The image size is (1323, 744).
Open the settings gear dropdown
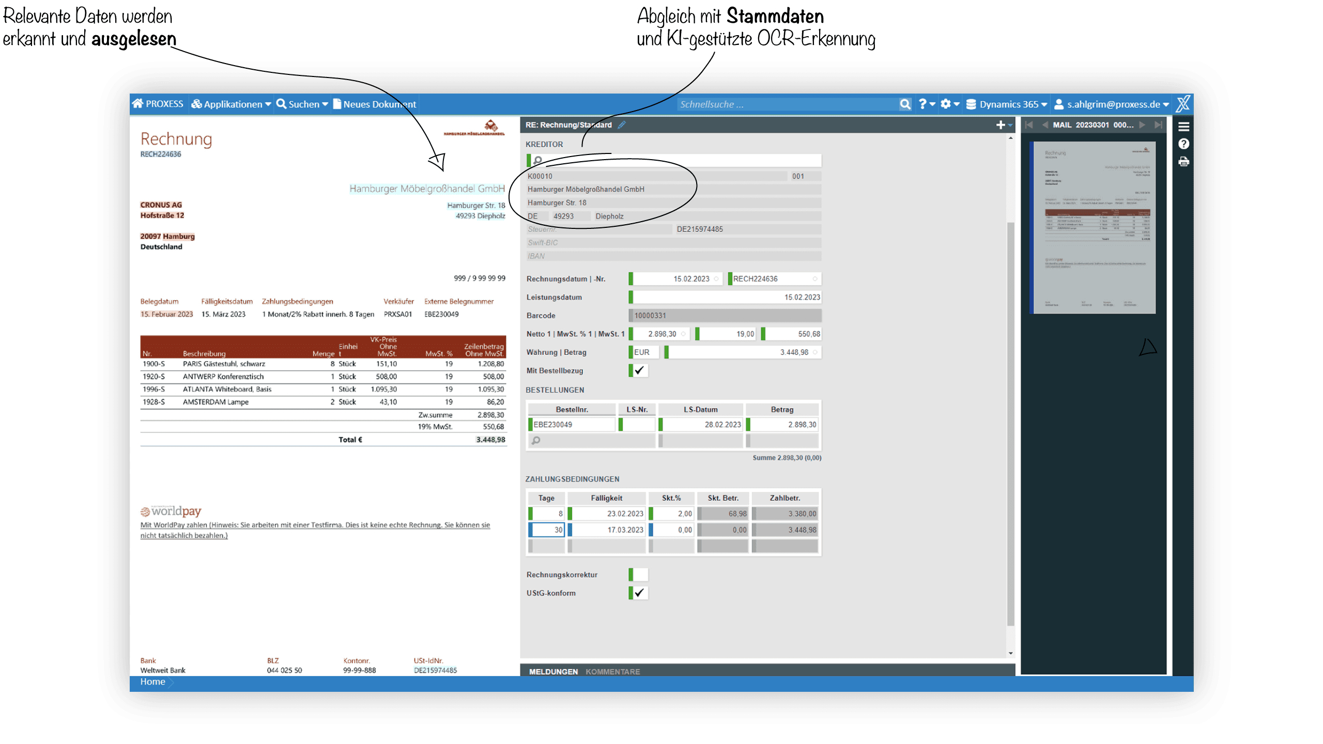(950, 104)
